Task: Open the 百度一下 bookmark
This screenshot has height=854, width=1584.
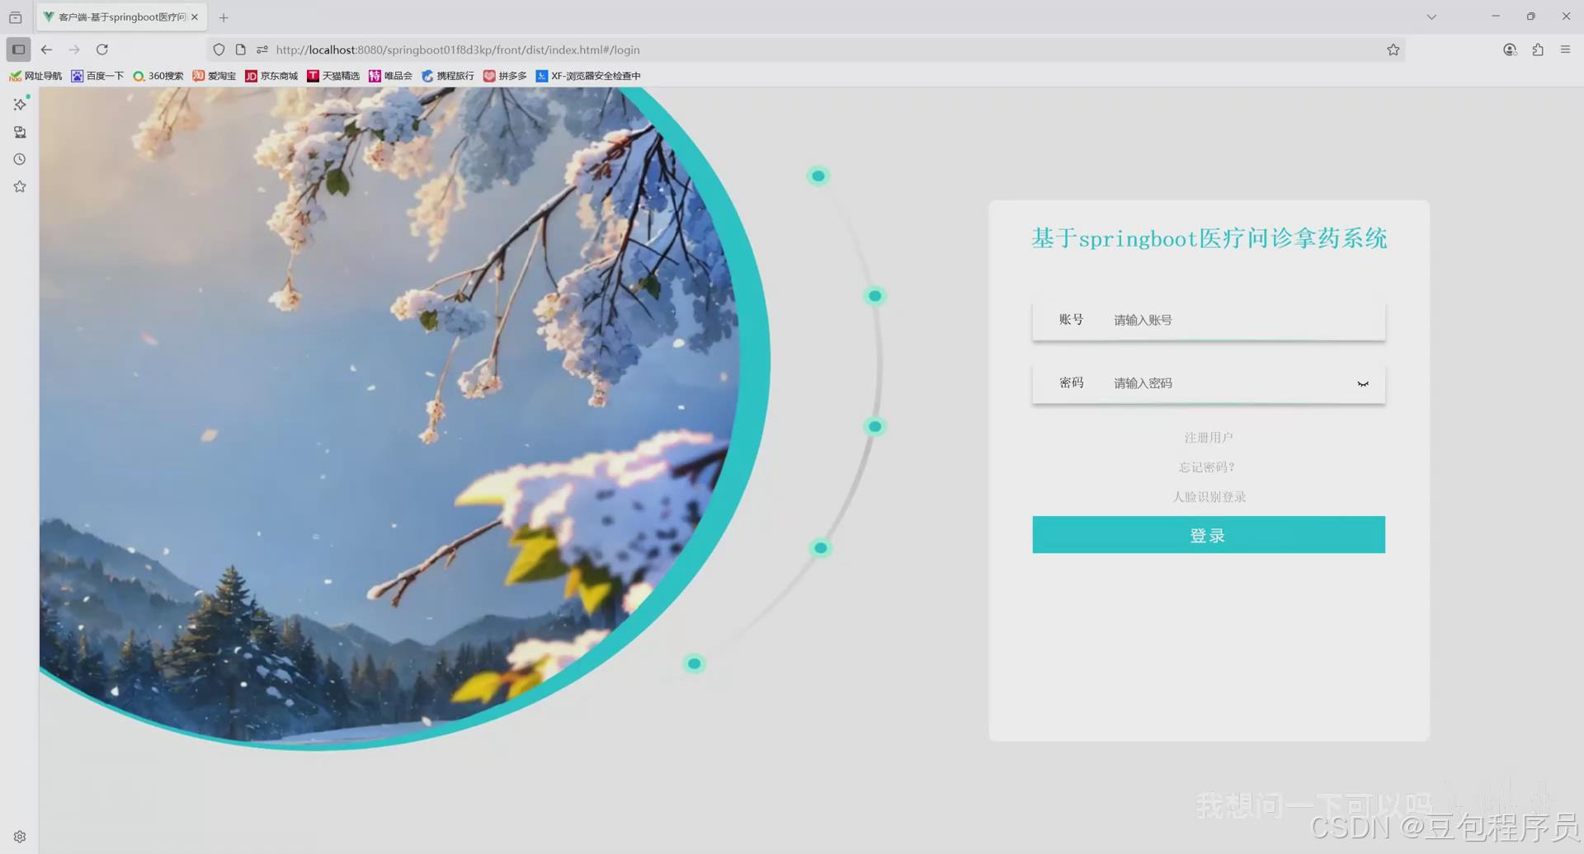Action: [x=97, y=76]
